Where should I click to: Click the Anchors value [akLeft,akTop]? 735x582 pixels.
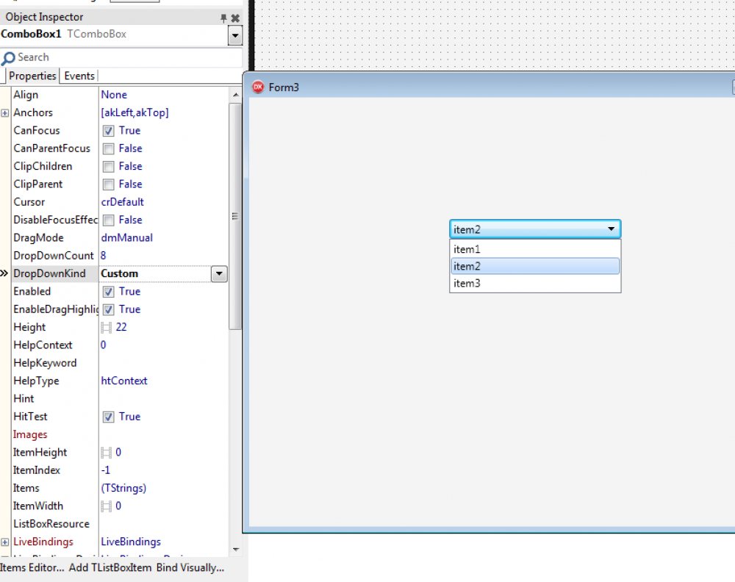click(x=135, y=113)
